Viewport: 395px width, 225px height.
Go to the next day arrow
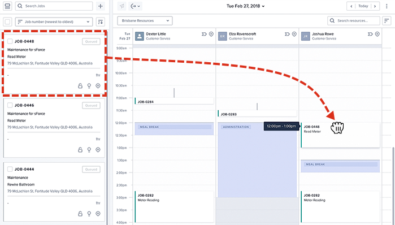point(375,6)
